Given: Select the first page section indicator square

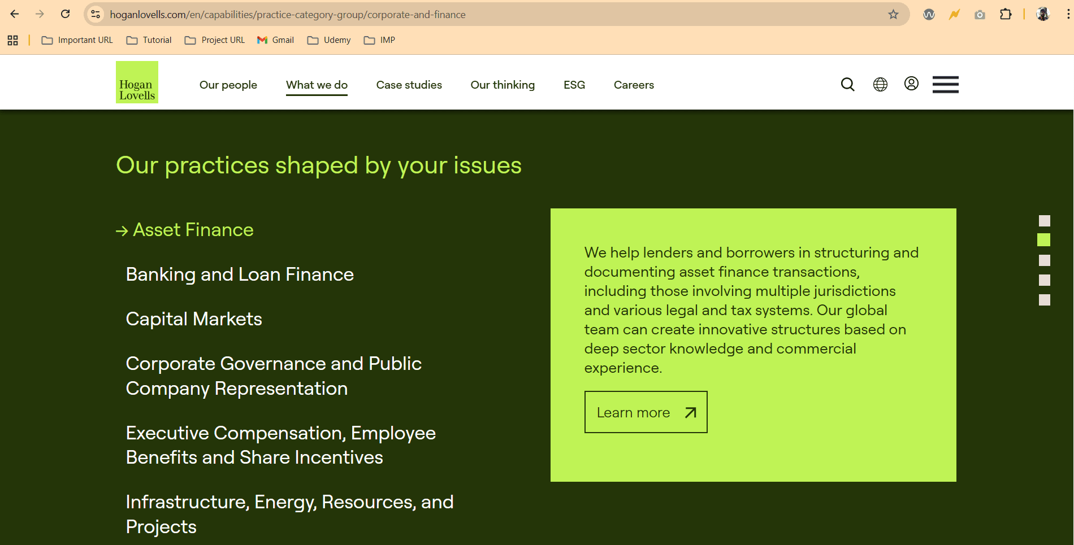Looking at the screenshot, I should click(x=1044, y=221).
